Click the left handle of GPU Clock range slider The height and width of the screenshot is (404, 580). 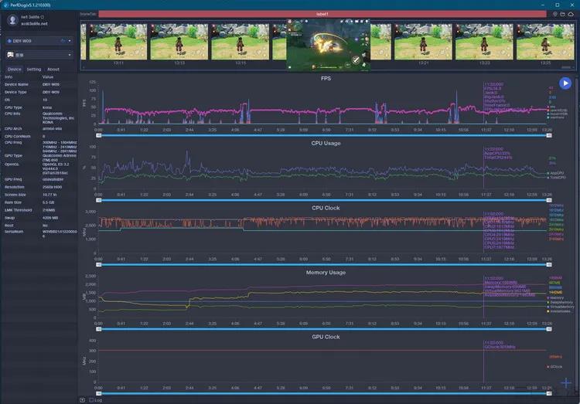point(99,394)
